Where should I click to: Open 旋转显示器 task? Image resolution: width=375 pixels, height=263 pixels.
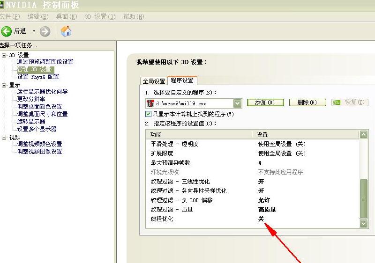[x=31, y=122]
